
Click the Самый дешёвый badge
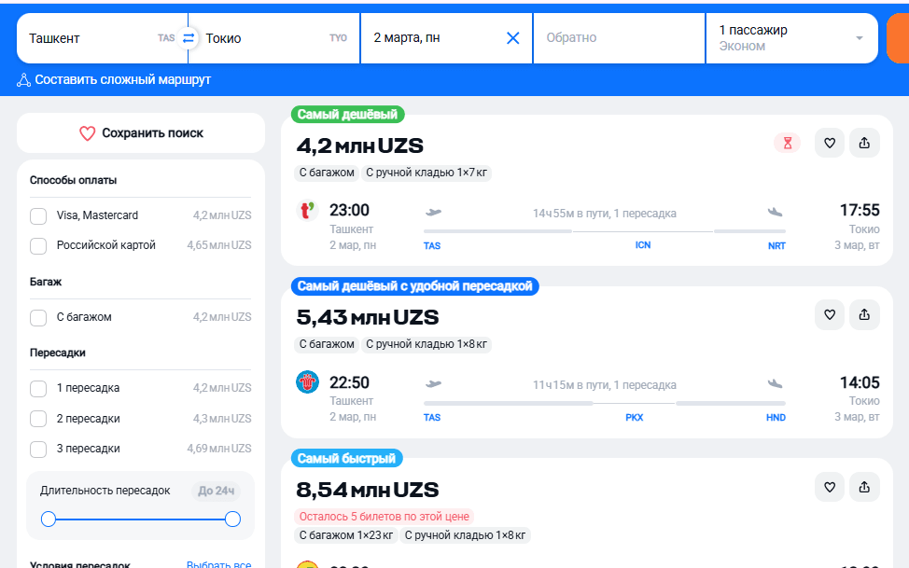[x=347, y=115]
